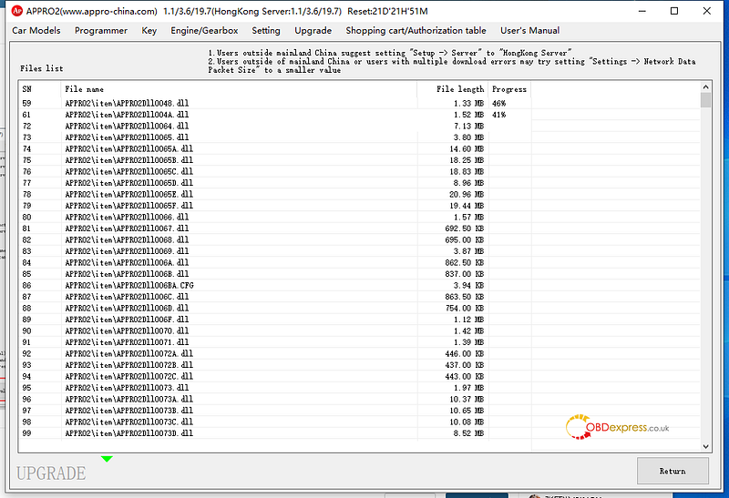Viewport: 729px width, 498px height.
Task: Click the APPRO2 app icon in title bar
Action: 16,11
